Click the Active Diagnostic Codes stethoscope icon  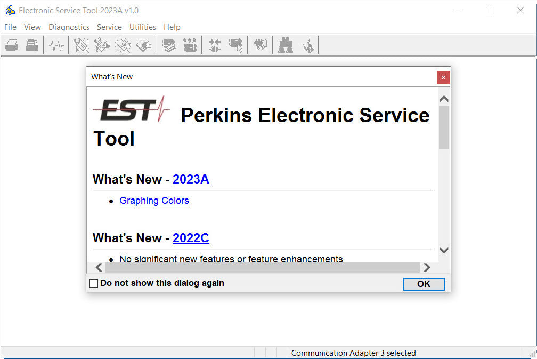(82, 45)
